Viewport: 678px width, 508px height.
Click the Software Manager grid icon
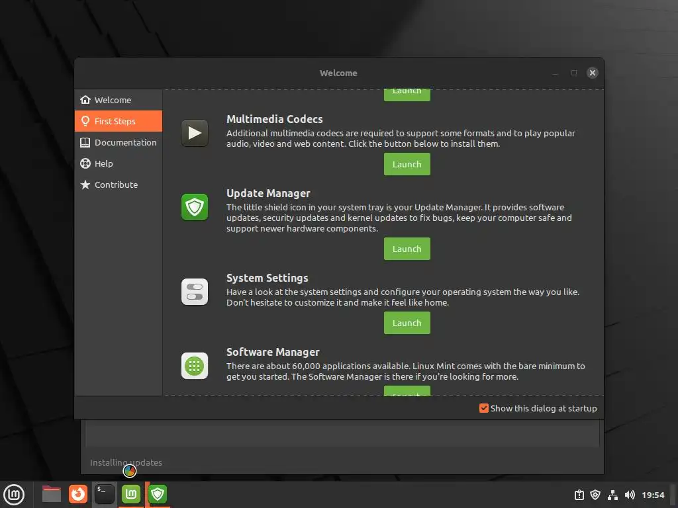pos(195,366)
